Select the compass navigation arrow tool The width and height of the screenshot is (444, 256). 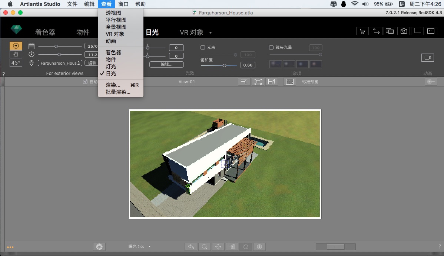point(16,46)
